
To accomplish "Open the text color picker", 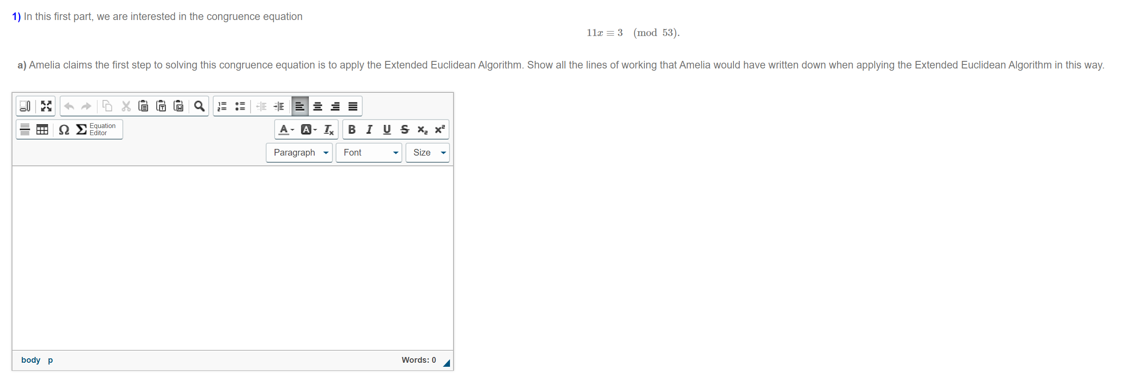I will [x=286, y=129].
